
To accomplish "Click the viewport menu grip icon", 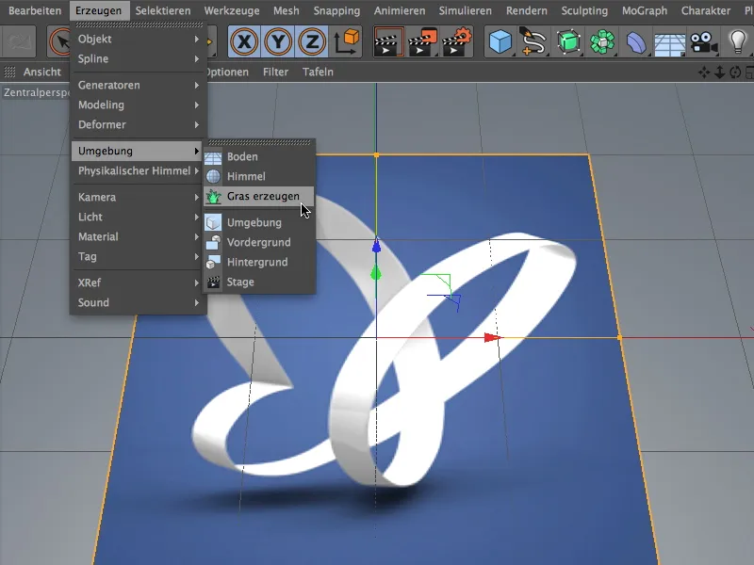I will click(9, 73).
